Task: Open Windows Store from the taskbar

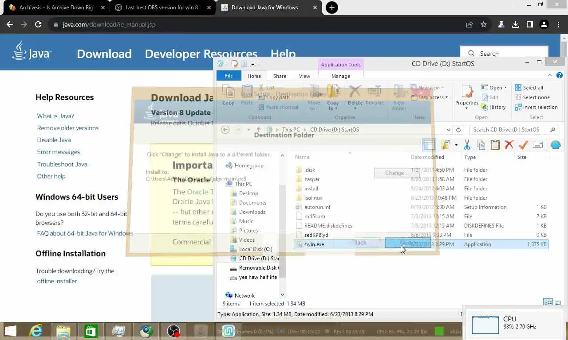Action: [x=91, y=331]
